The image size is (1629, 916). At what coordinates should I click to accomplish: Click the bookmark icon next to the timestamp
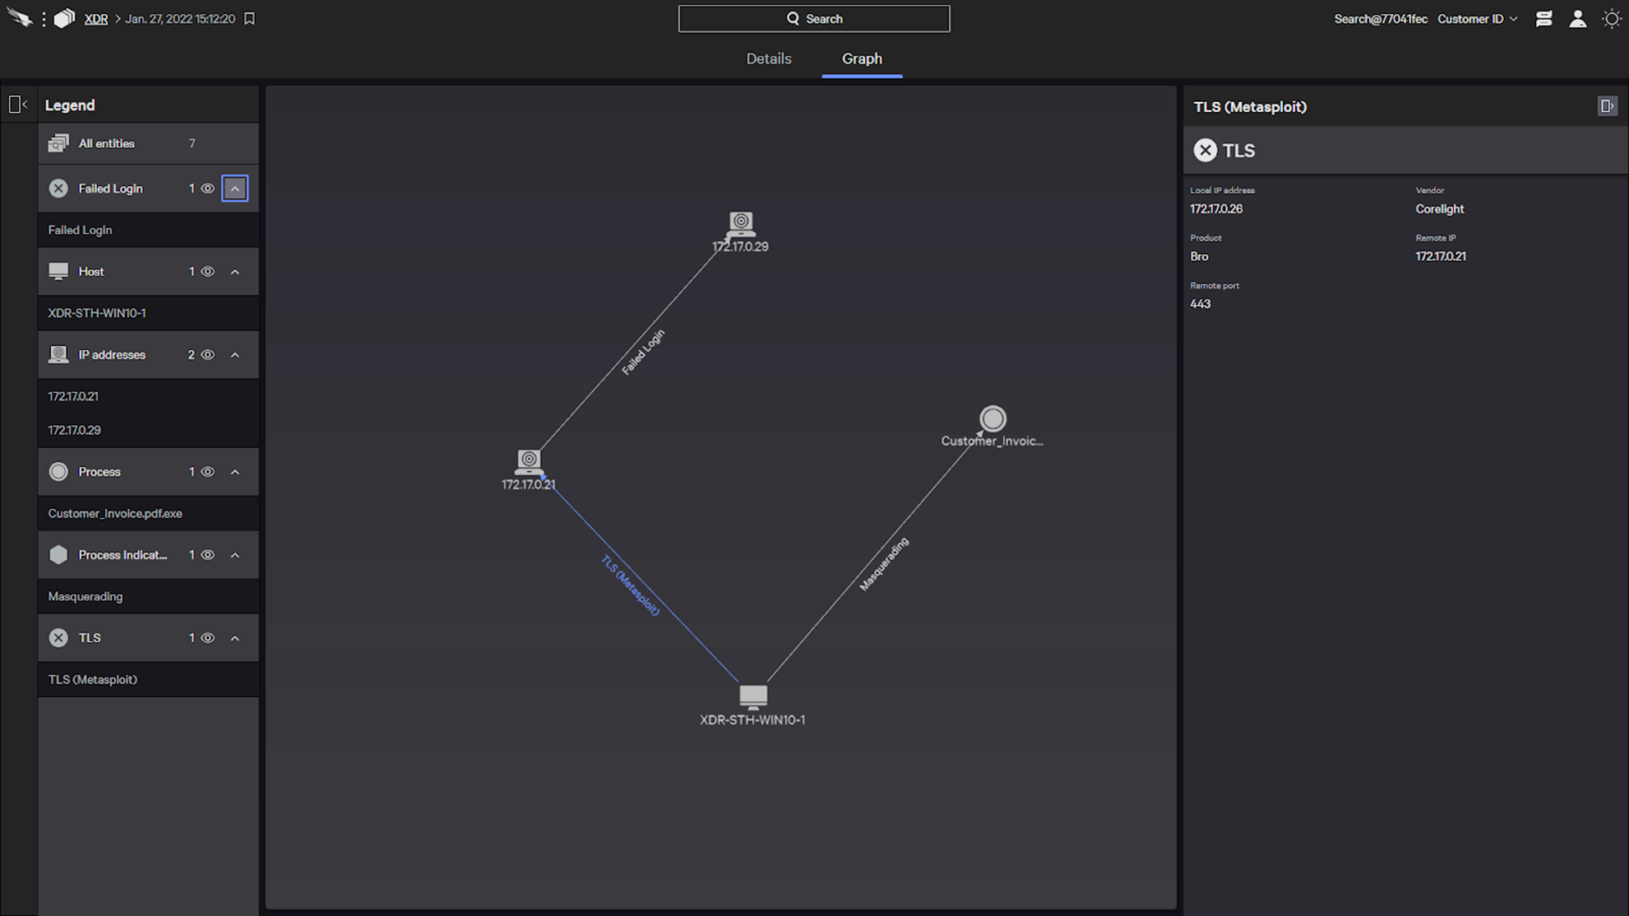[x=250, y=18]
